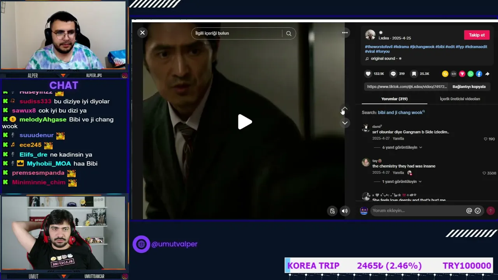
Task: Open the #foryou hashtag
Action: (383, 51)
